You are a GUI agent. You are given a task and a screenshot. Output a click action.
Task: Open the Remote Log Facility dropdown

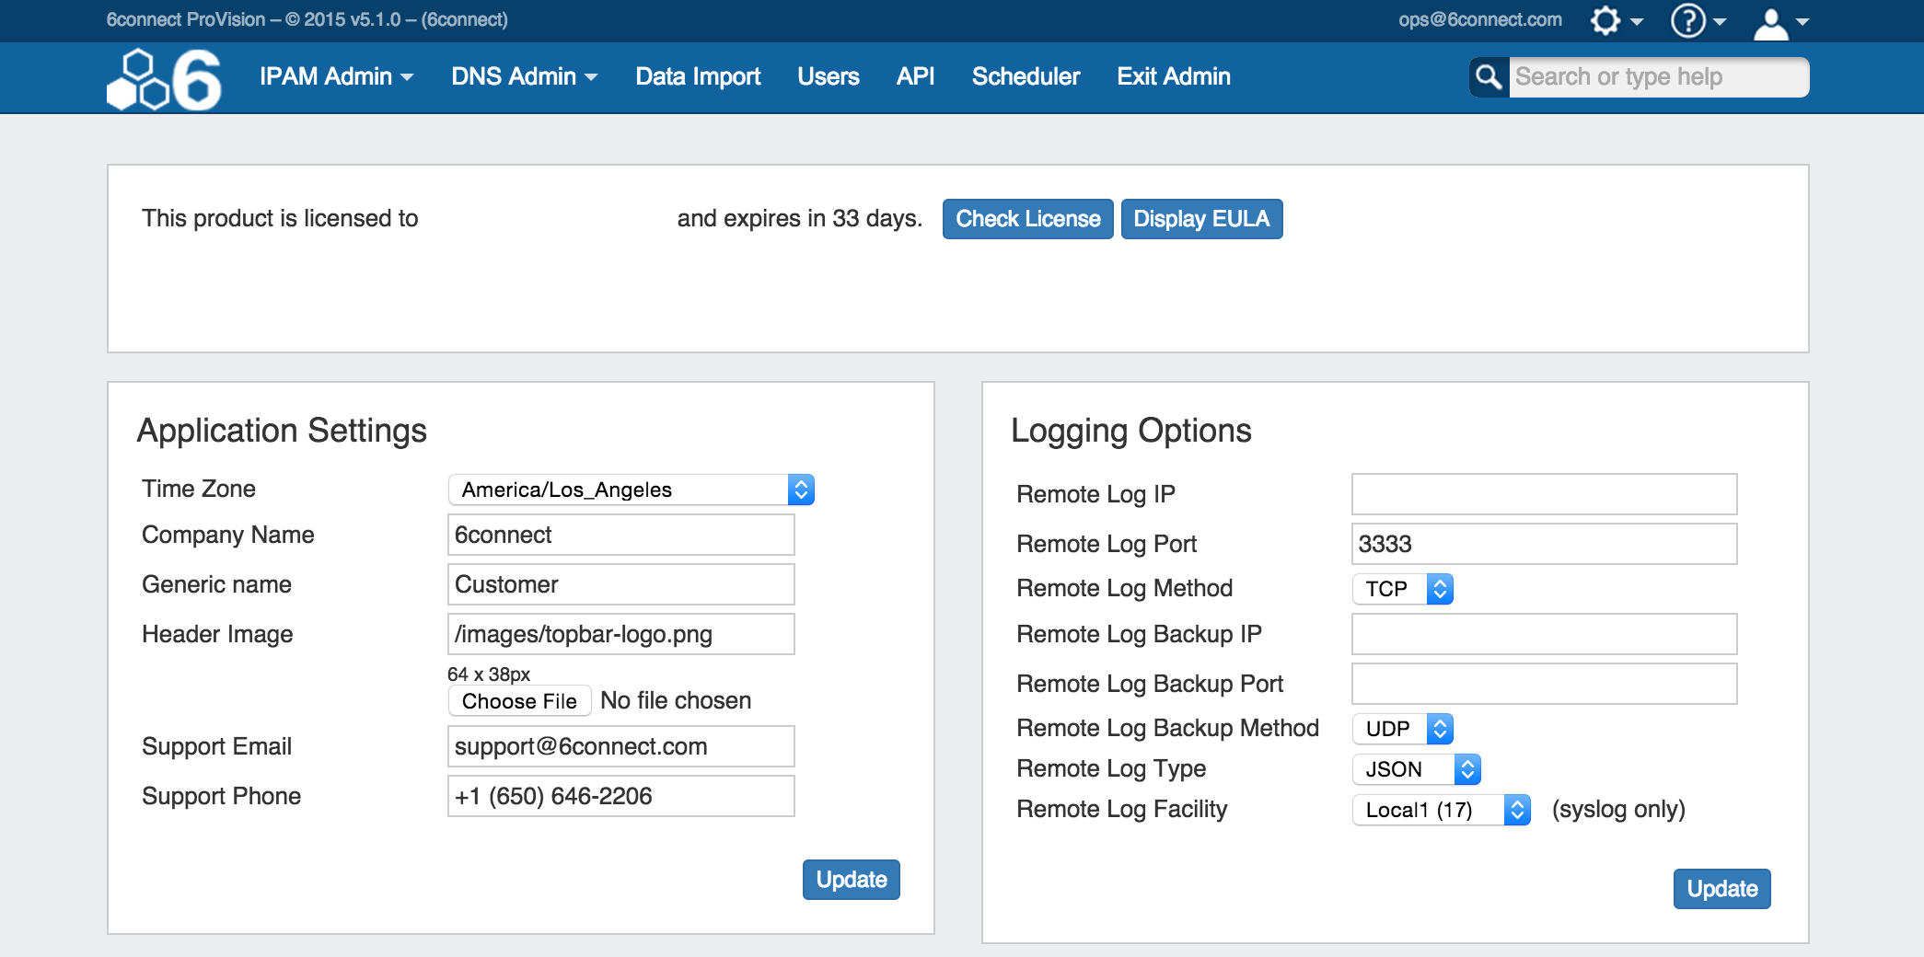pyautogui.click(x=1441, y=810)
